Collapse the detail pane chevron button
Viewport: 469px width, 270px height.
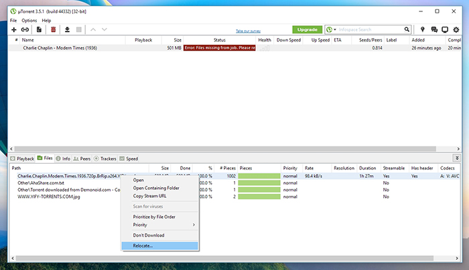point(457,158)
